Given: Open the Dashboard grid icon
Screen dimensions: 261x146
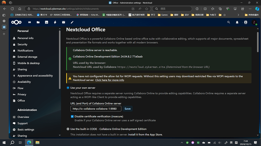Looking at the screenshot, I should coord(29,22).
